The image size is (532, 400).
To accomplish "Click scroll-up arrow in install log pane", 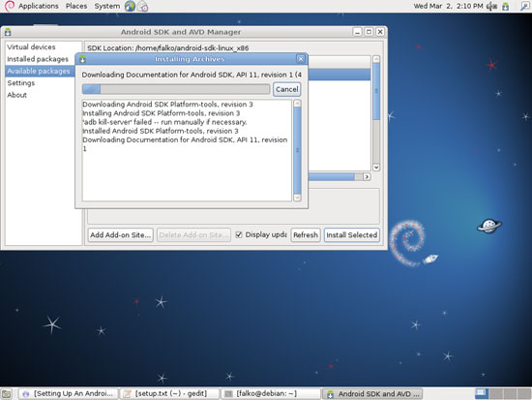I will point(297,104).
